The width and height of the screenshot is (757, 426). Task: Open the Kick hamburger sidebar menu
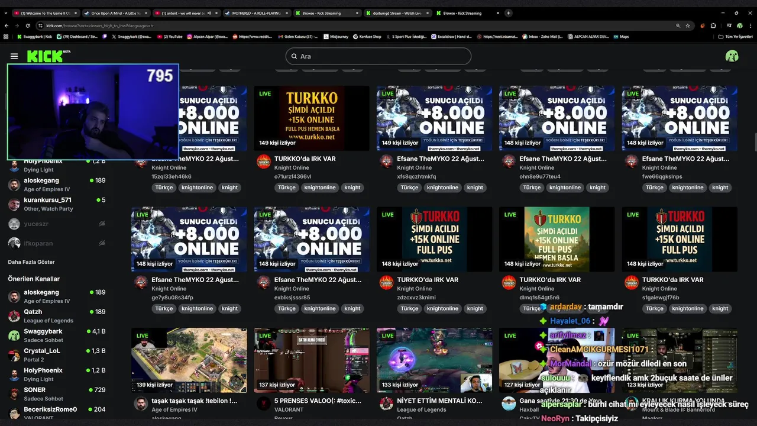tap(14, 56)
